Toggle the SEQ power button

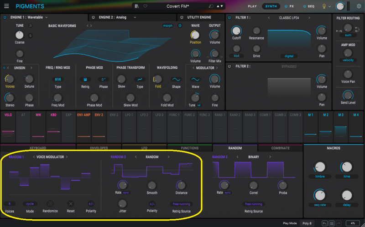tap(304, 6)
